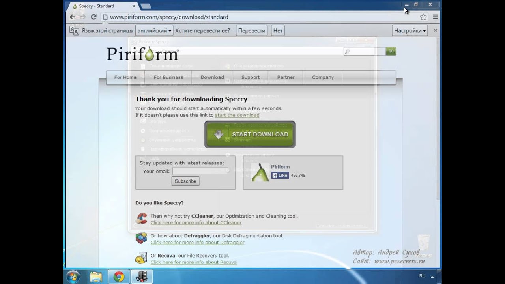Open the Настройки dropdown
The width and height of the screenshot is (505, 284).
(x=410, y=30)
